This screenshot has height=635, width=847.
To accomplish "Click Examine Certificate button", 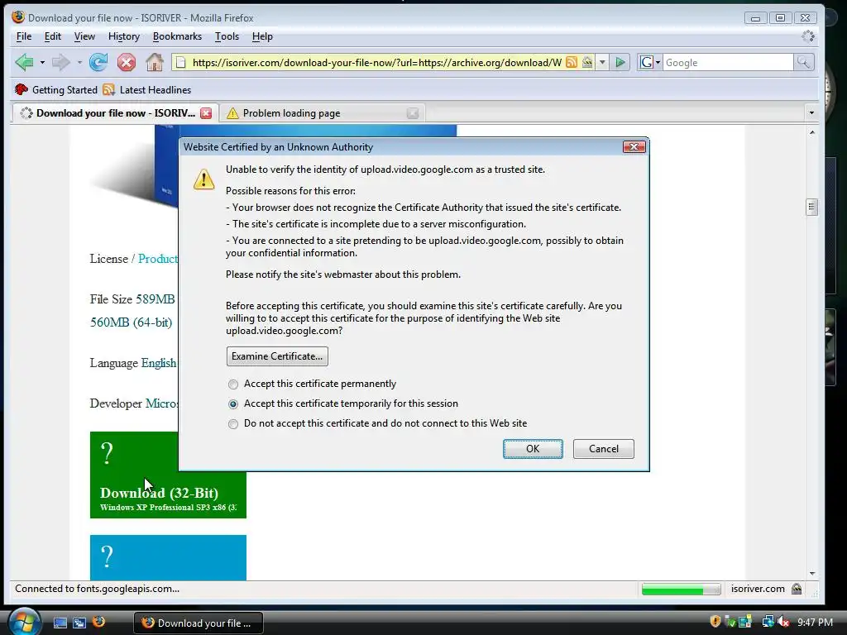I will coord(277,356).
